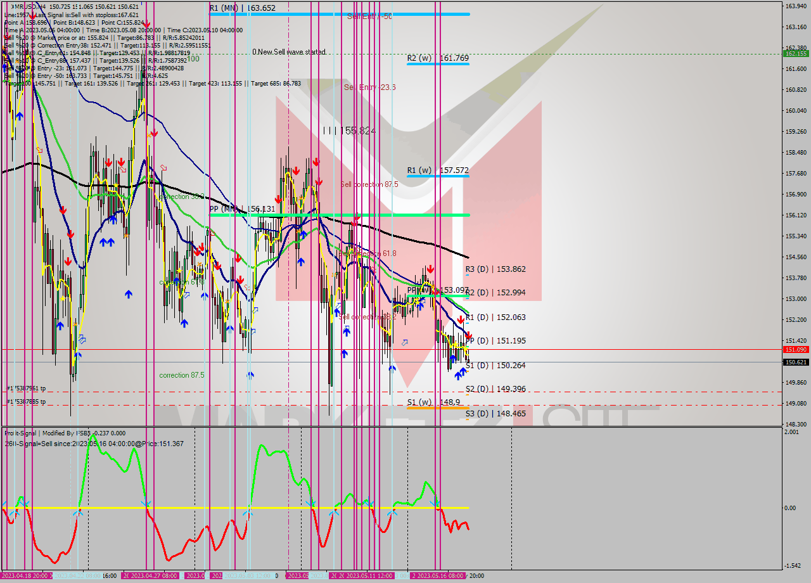Screen dimensions: 811x583
Task: Click the R1 (D) 152.063 label
Action: pyautogui.click(x=495, y=317)
